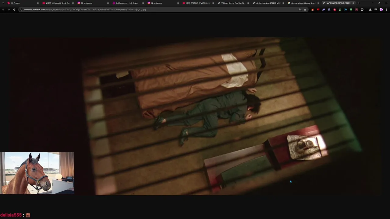Open the pink square plus extension icon

click(x=356, y=9)
